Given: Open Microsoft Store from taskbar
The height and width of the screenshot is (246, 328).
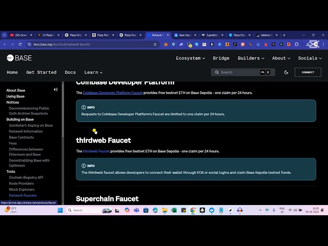Looking at the screenshot, I should click(146, 210).
